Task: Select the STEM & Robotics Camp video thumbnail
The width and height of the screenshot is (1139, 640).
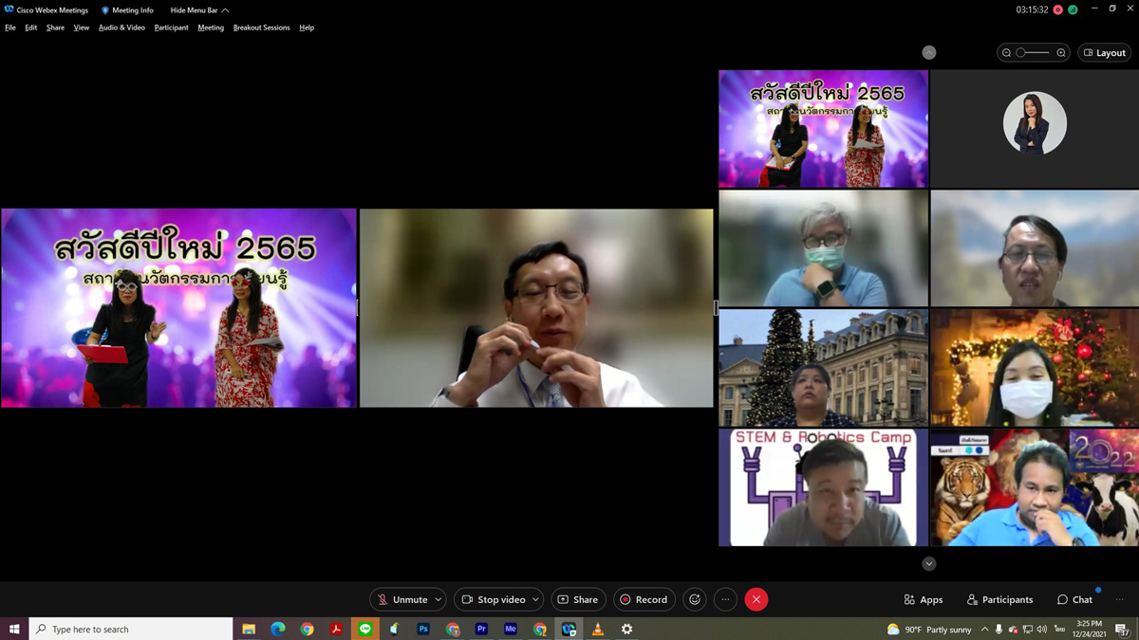Action: coord(823,487)
